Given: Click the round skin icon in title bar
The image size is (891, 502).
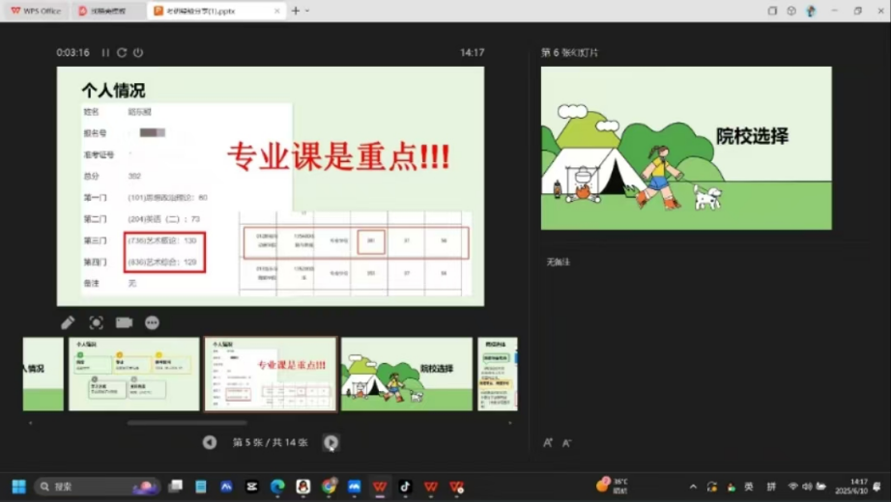Looking at the screenshot, I should pyautogui.click(x=791, y=11).
